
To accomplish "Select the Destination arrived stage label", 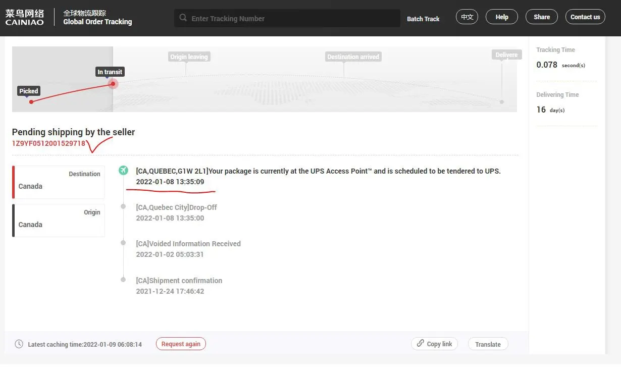I will [353, 57].
